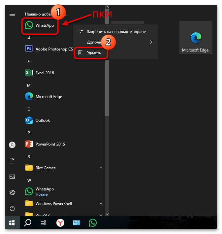Click the Windows PowerShell folder icon

[29, 203]
